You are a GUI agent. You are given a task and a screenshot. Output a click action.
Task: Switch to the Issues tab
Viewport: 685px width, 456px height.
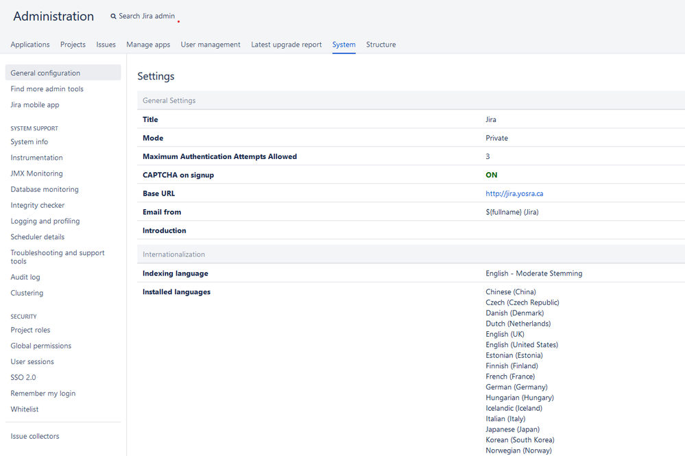[106, 45]
